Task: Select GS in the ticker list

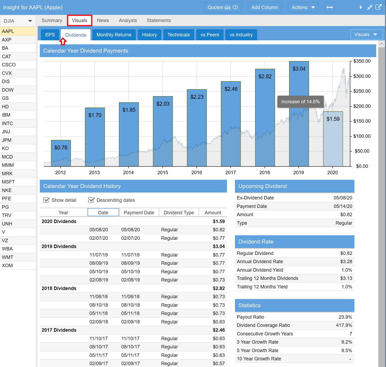Action: 18,98
